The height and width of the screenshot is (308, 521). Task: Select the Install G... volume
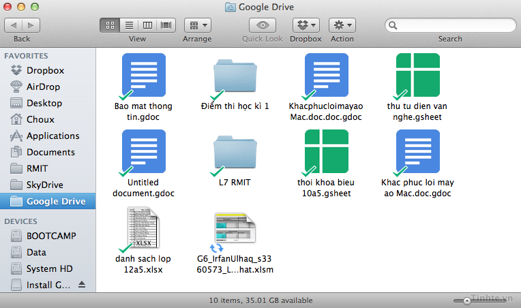(48, 285)
